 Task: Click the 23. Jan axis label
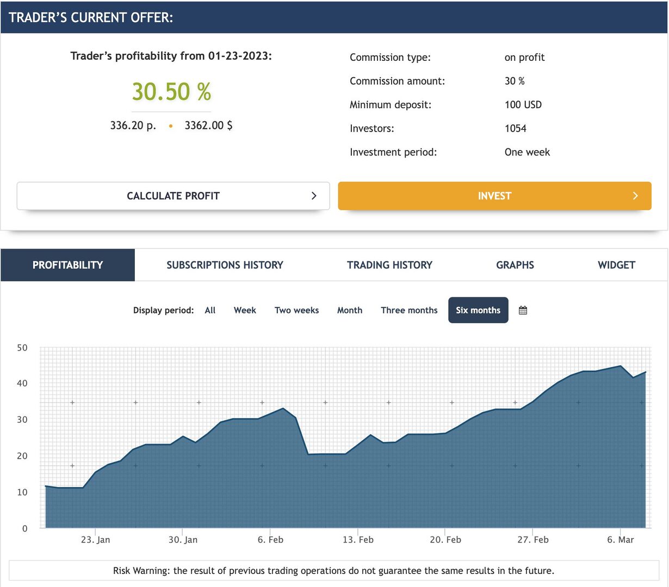click(95, 540)
